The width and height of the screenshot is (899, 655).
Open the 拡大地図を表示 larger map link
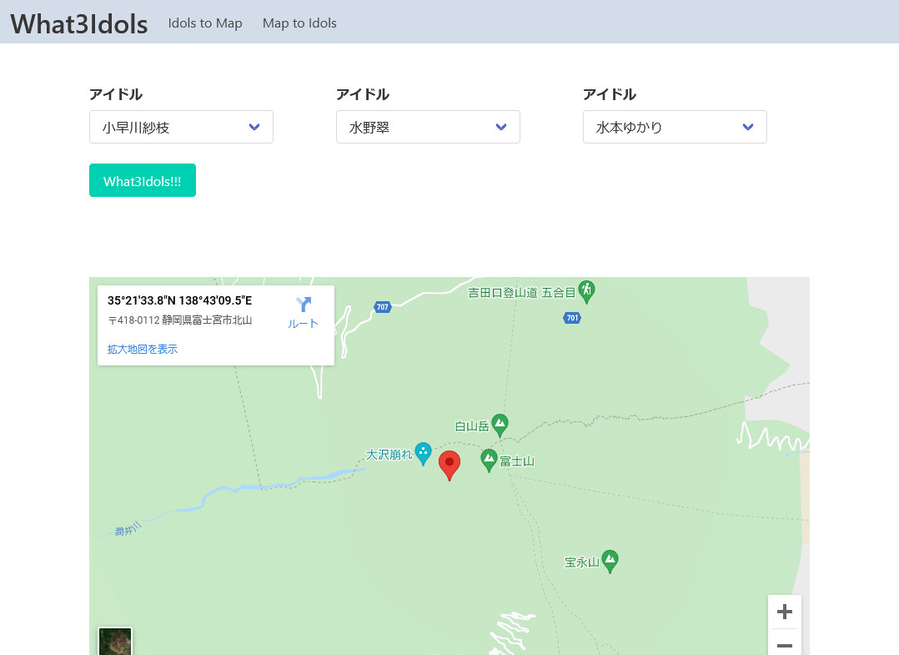(x=142, y=349)
